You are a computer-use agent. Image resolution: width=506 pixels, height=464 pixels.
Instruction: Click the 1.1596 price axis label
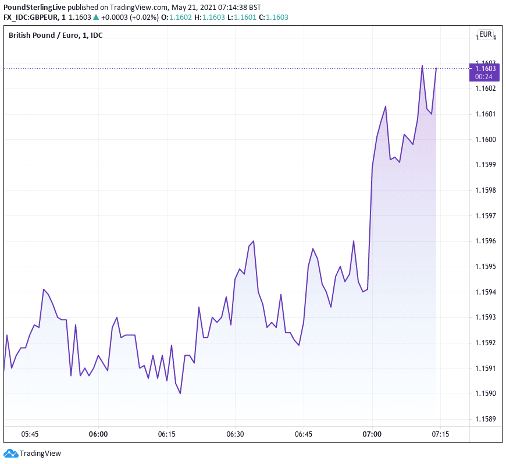click(484, 241)
